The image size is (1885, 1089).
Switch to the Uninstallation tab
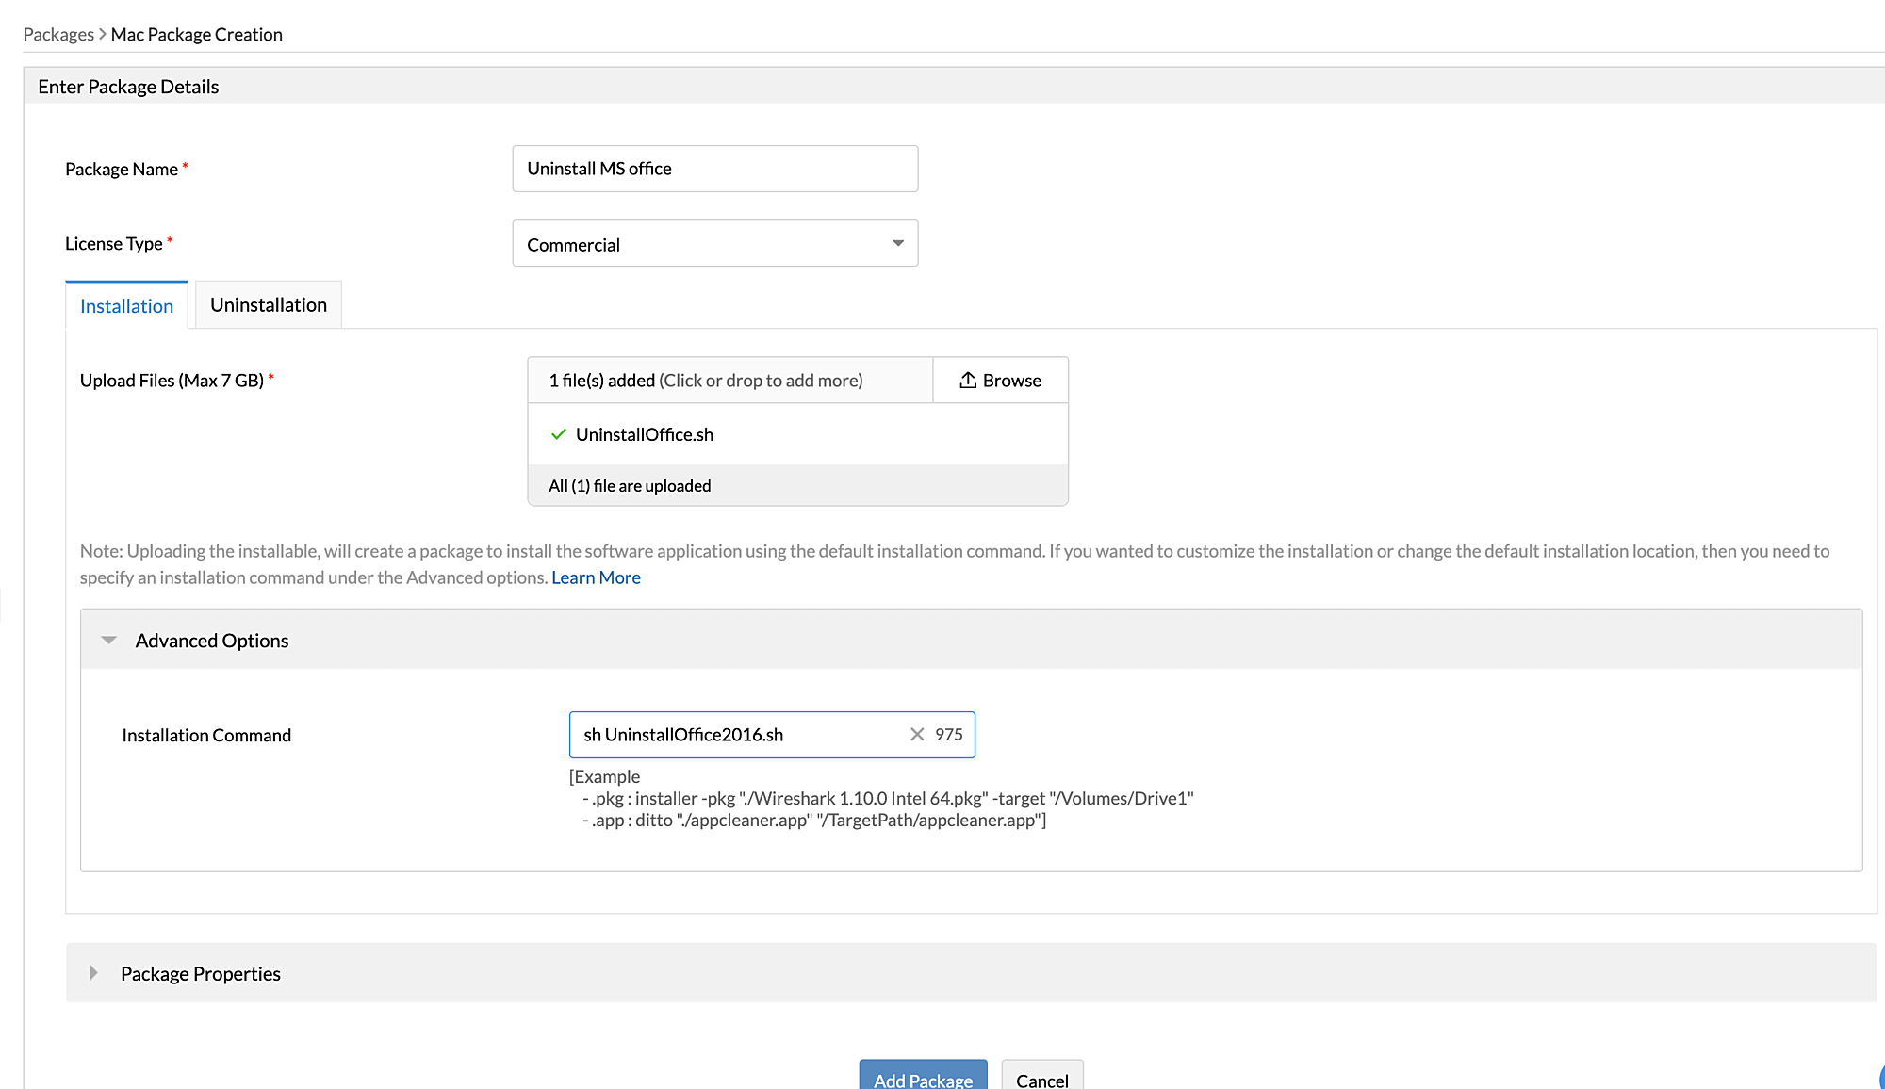point(269,305)
